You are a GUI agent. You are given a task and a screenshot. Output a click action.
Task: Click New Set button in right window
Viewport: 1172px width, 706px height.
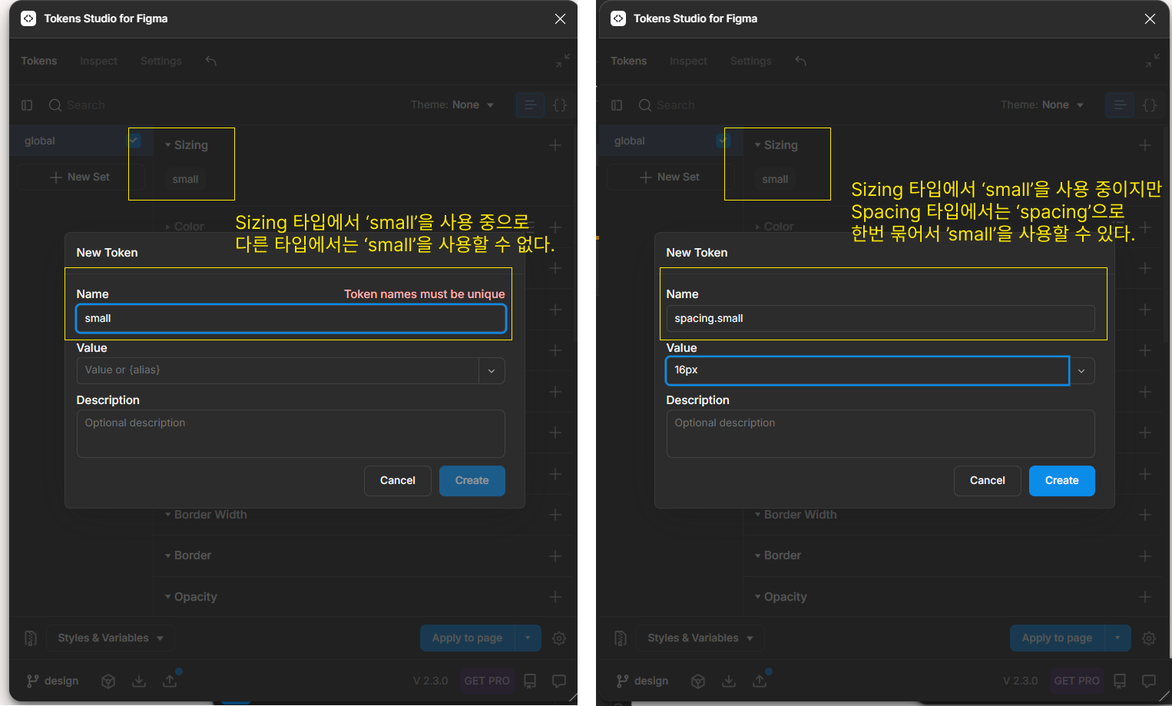point(670,177)
